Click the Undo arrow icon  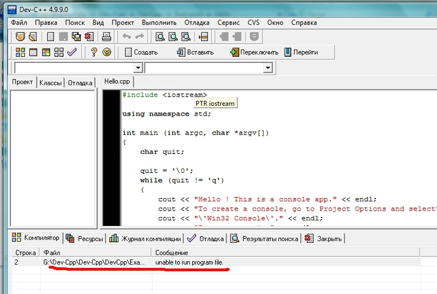tap(127, 37)
